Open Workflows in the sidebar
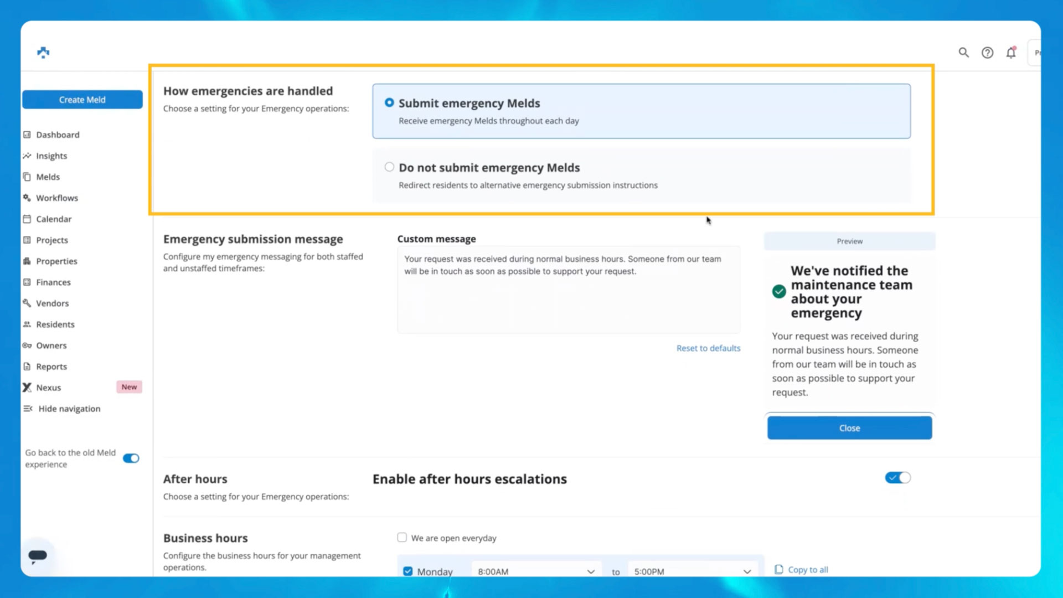 pyautogui.click(x=57, y=198)
